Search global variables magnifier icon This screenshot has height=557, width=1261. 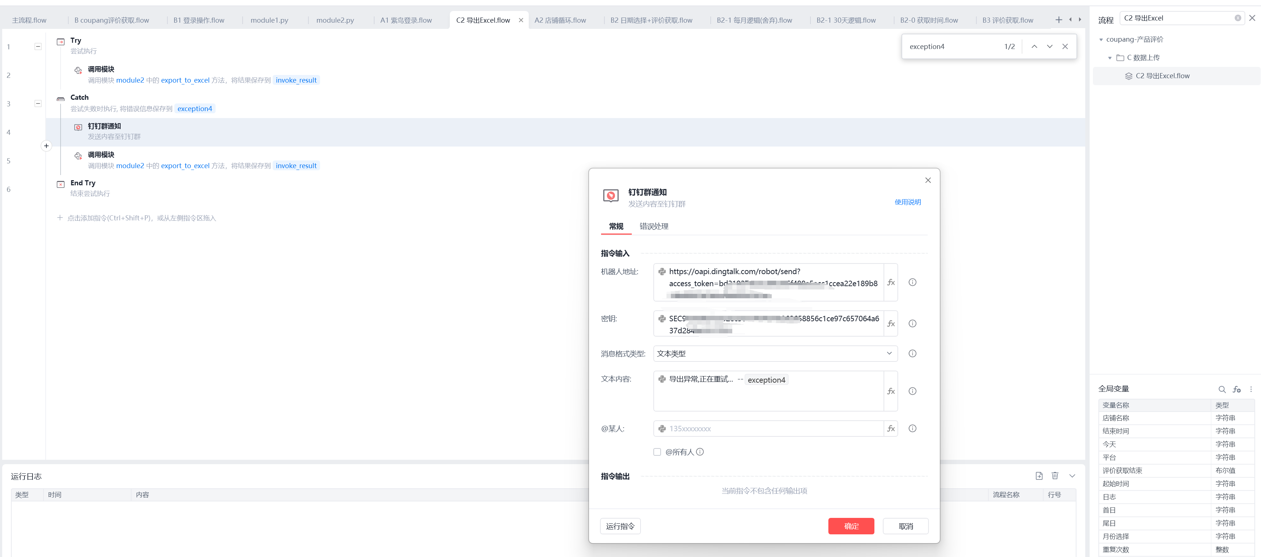pos(1222,389)
